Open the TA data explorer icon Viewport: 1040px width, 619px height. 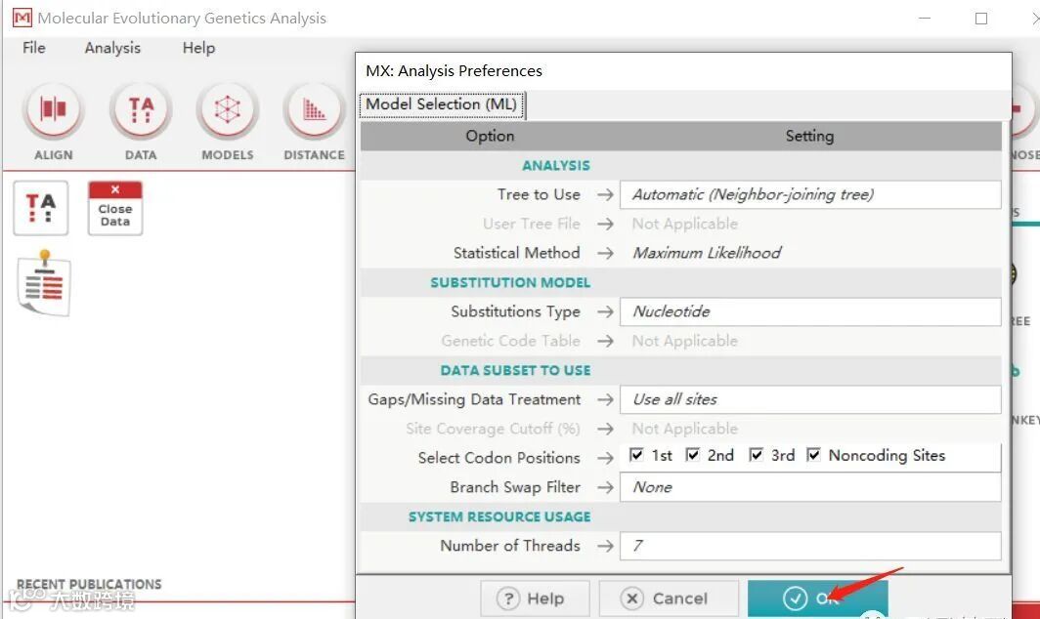point(40,208)
